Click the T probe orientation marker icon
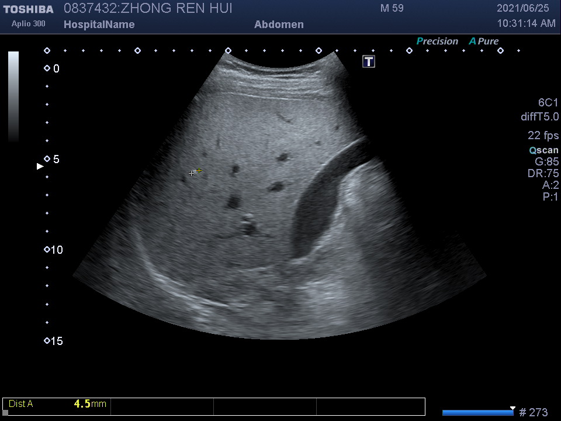This screenshot has height=421, width=561. coord(369,61)
